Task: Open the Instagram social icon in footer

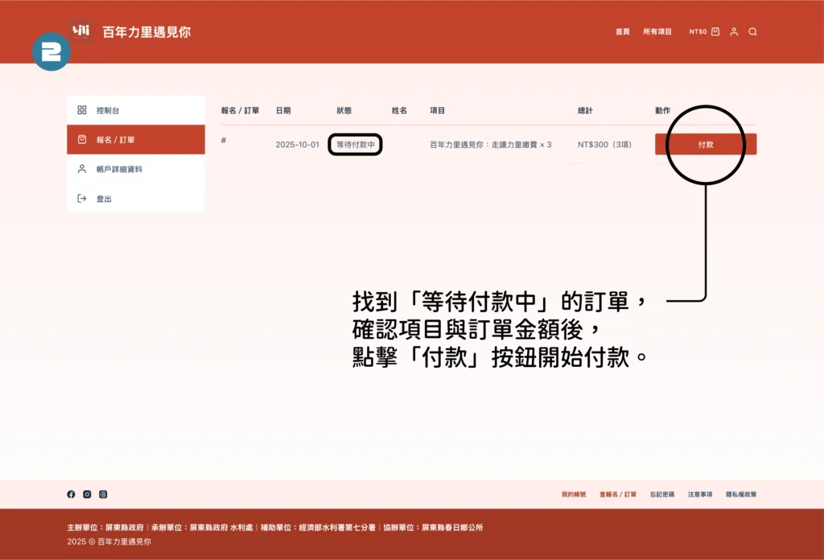Action: coord(87,494)
